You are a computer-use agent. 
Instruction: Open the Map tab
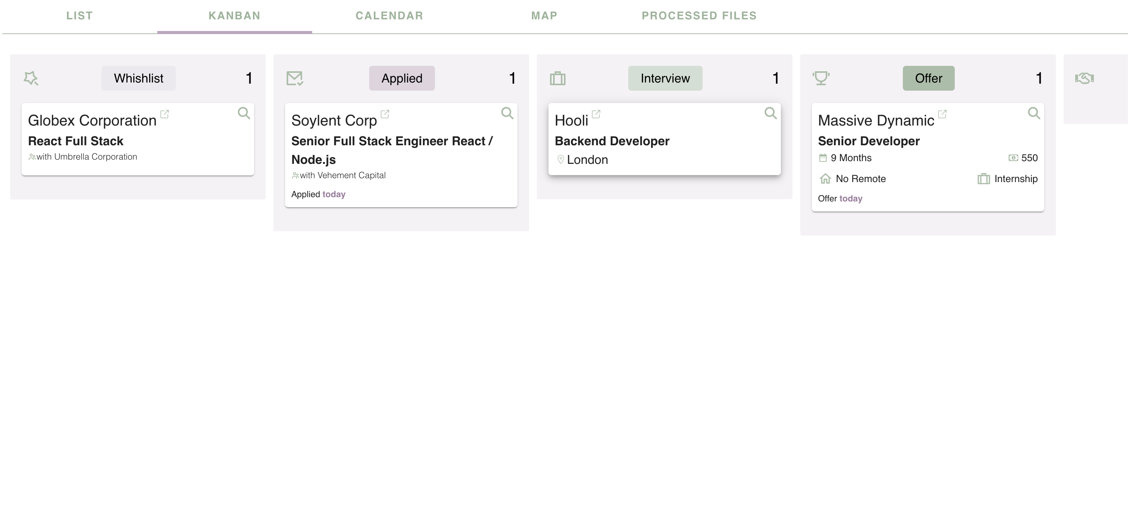click(544, 16)
